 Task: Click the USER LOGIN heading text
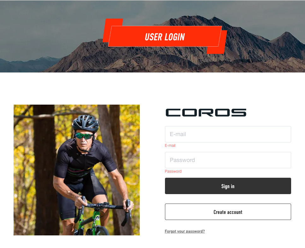click(165, 37)
